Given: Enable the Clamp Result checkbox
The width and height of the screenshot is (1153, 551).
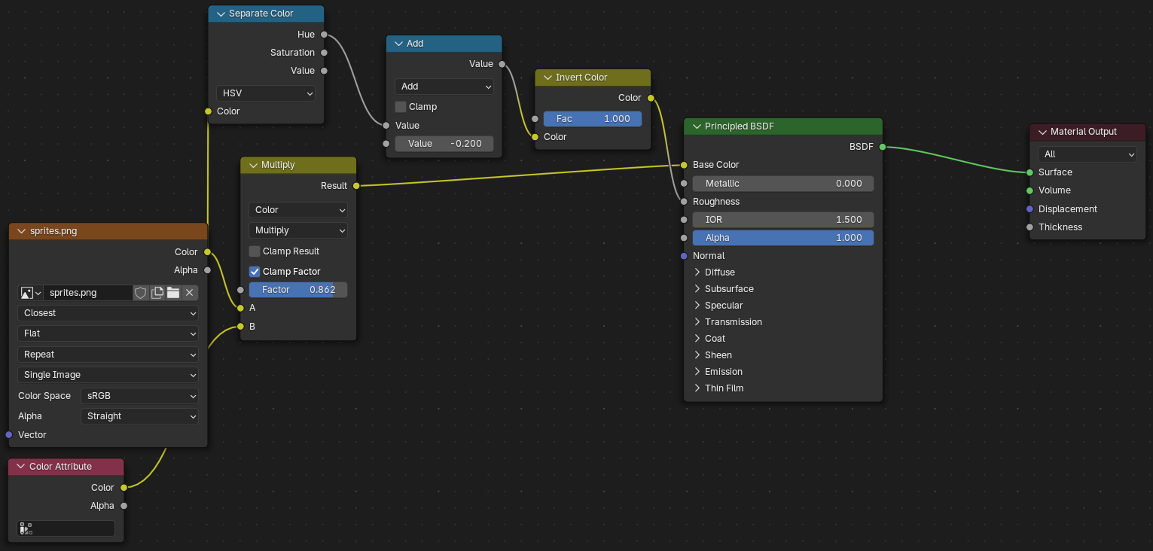Looking at the screenshot, I should [x=255, y=251].
